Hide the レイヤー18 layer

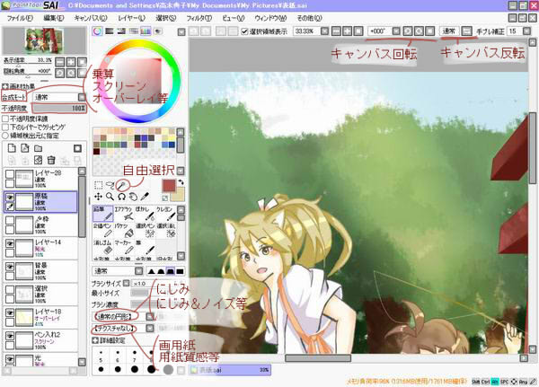pyautogui.click(x=10, y=312)
